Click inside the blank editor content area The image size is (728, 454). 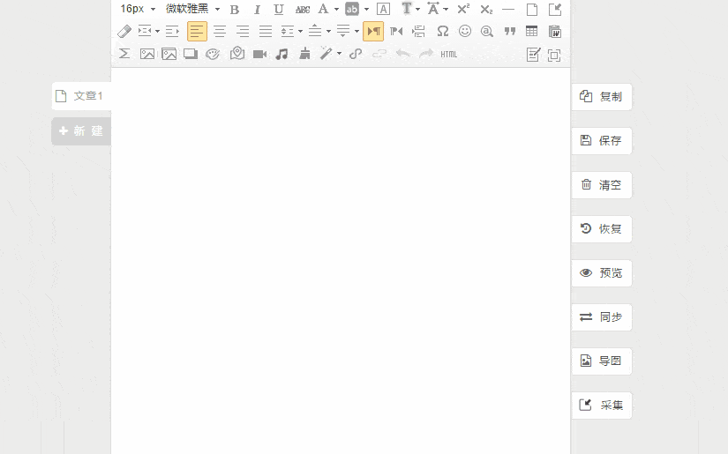(x=340, y=256)
